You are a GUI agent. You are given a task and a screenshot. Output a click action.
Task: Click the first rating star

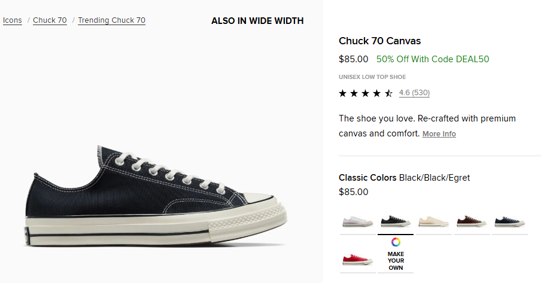tap(342, 93)
